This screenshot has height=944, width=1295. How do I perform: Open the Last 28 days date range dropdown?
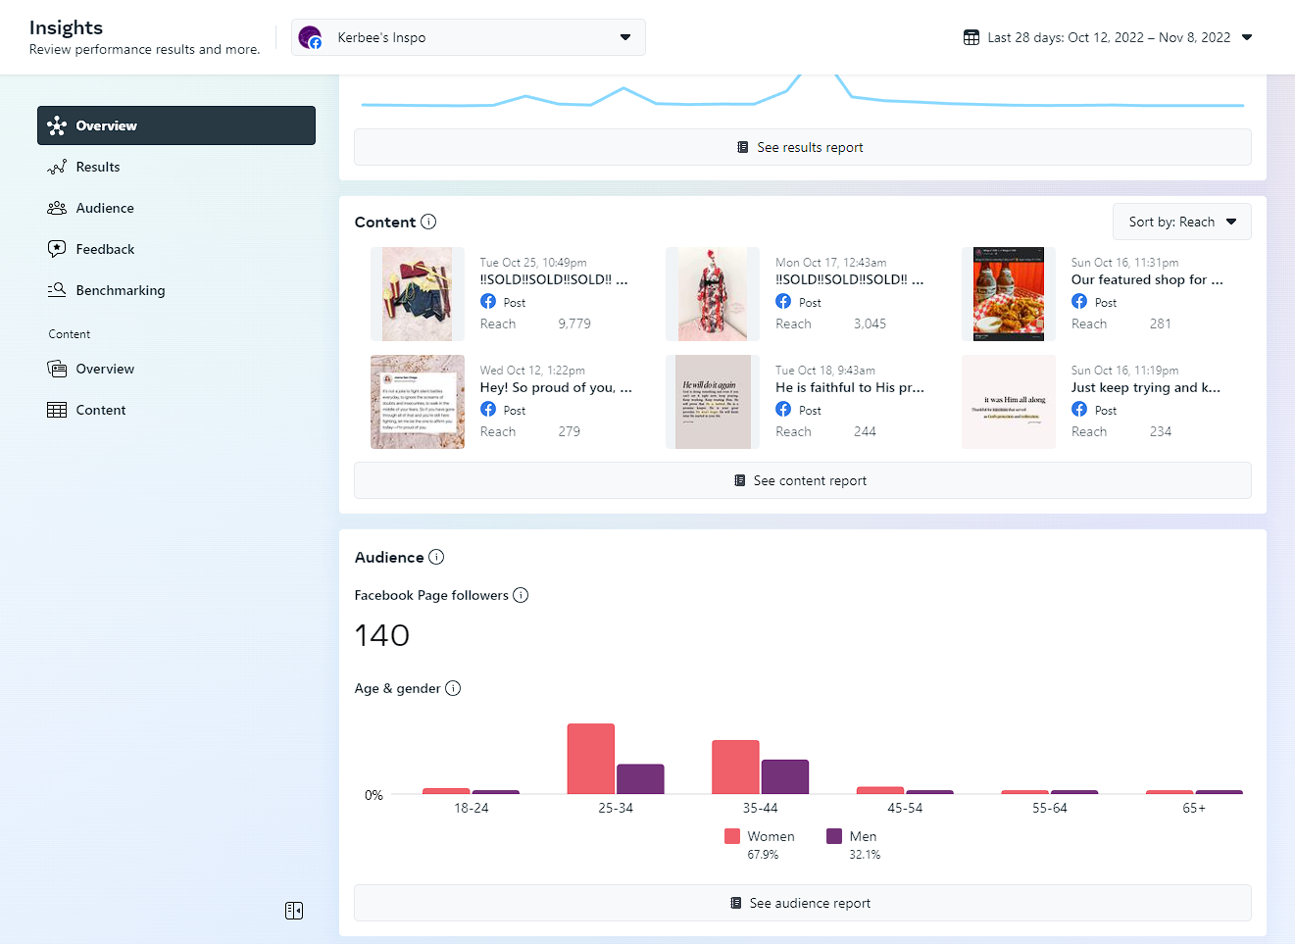[x=1108, y=37]
